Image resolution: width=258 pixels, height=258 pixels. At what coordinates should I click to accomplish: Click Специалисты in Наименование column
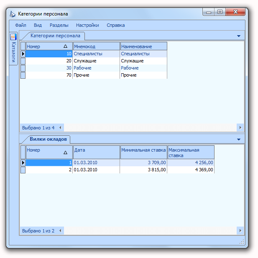tap(143, 54)
